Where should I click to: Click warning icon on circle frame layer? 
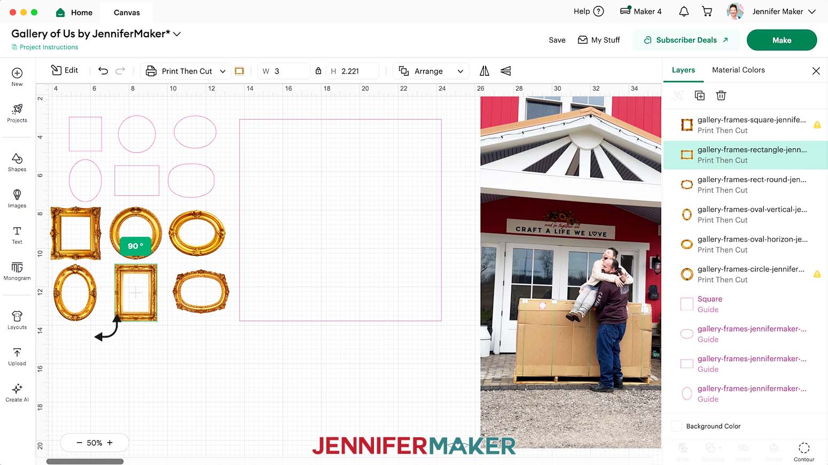pyautogui.click(x=817, y=274)
